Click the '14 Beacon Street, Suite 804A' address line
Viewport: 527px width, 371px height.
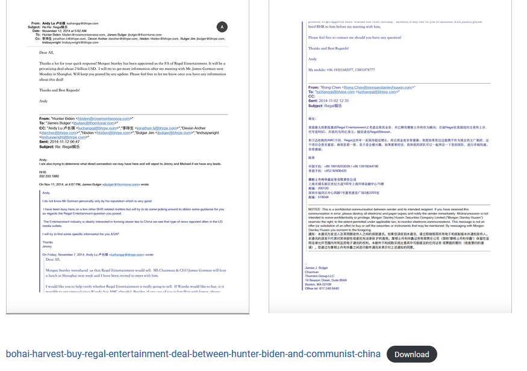326,280
